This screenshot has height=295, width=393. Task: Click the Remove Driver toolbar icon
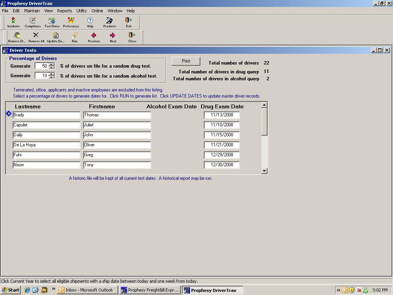17,37
